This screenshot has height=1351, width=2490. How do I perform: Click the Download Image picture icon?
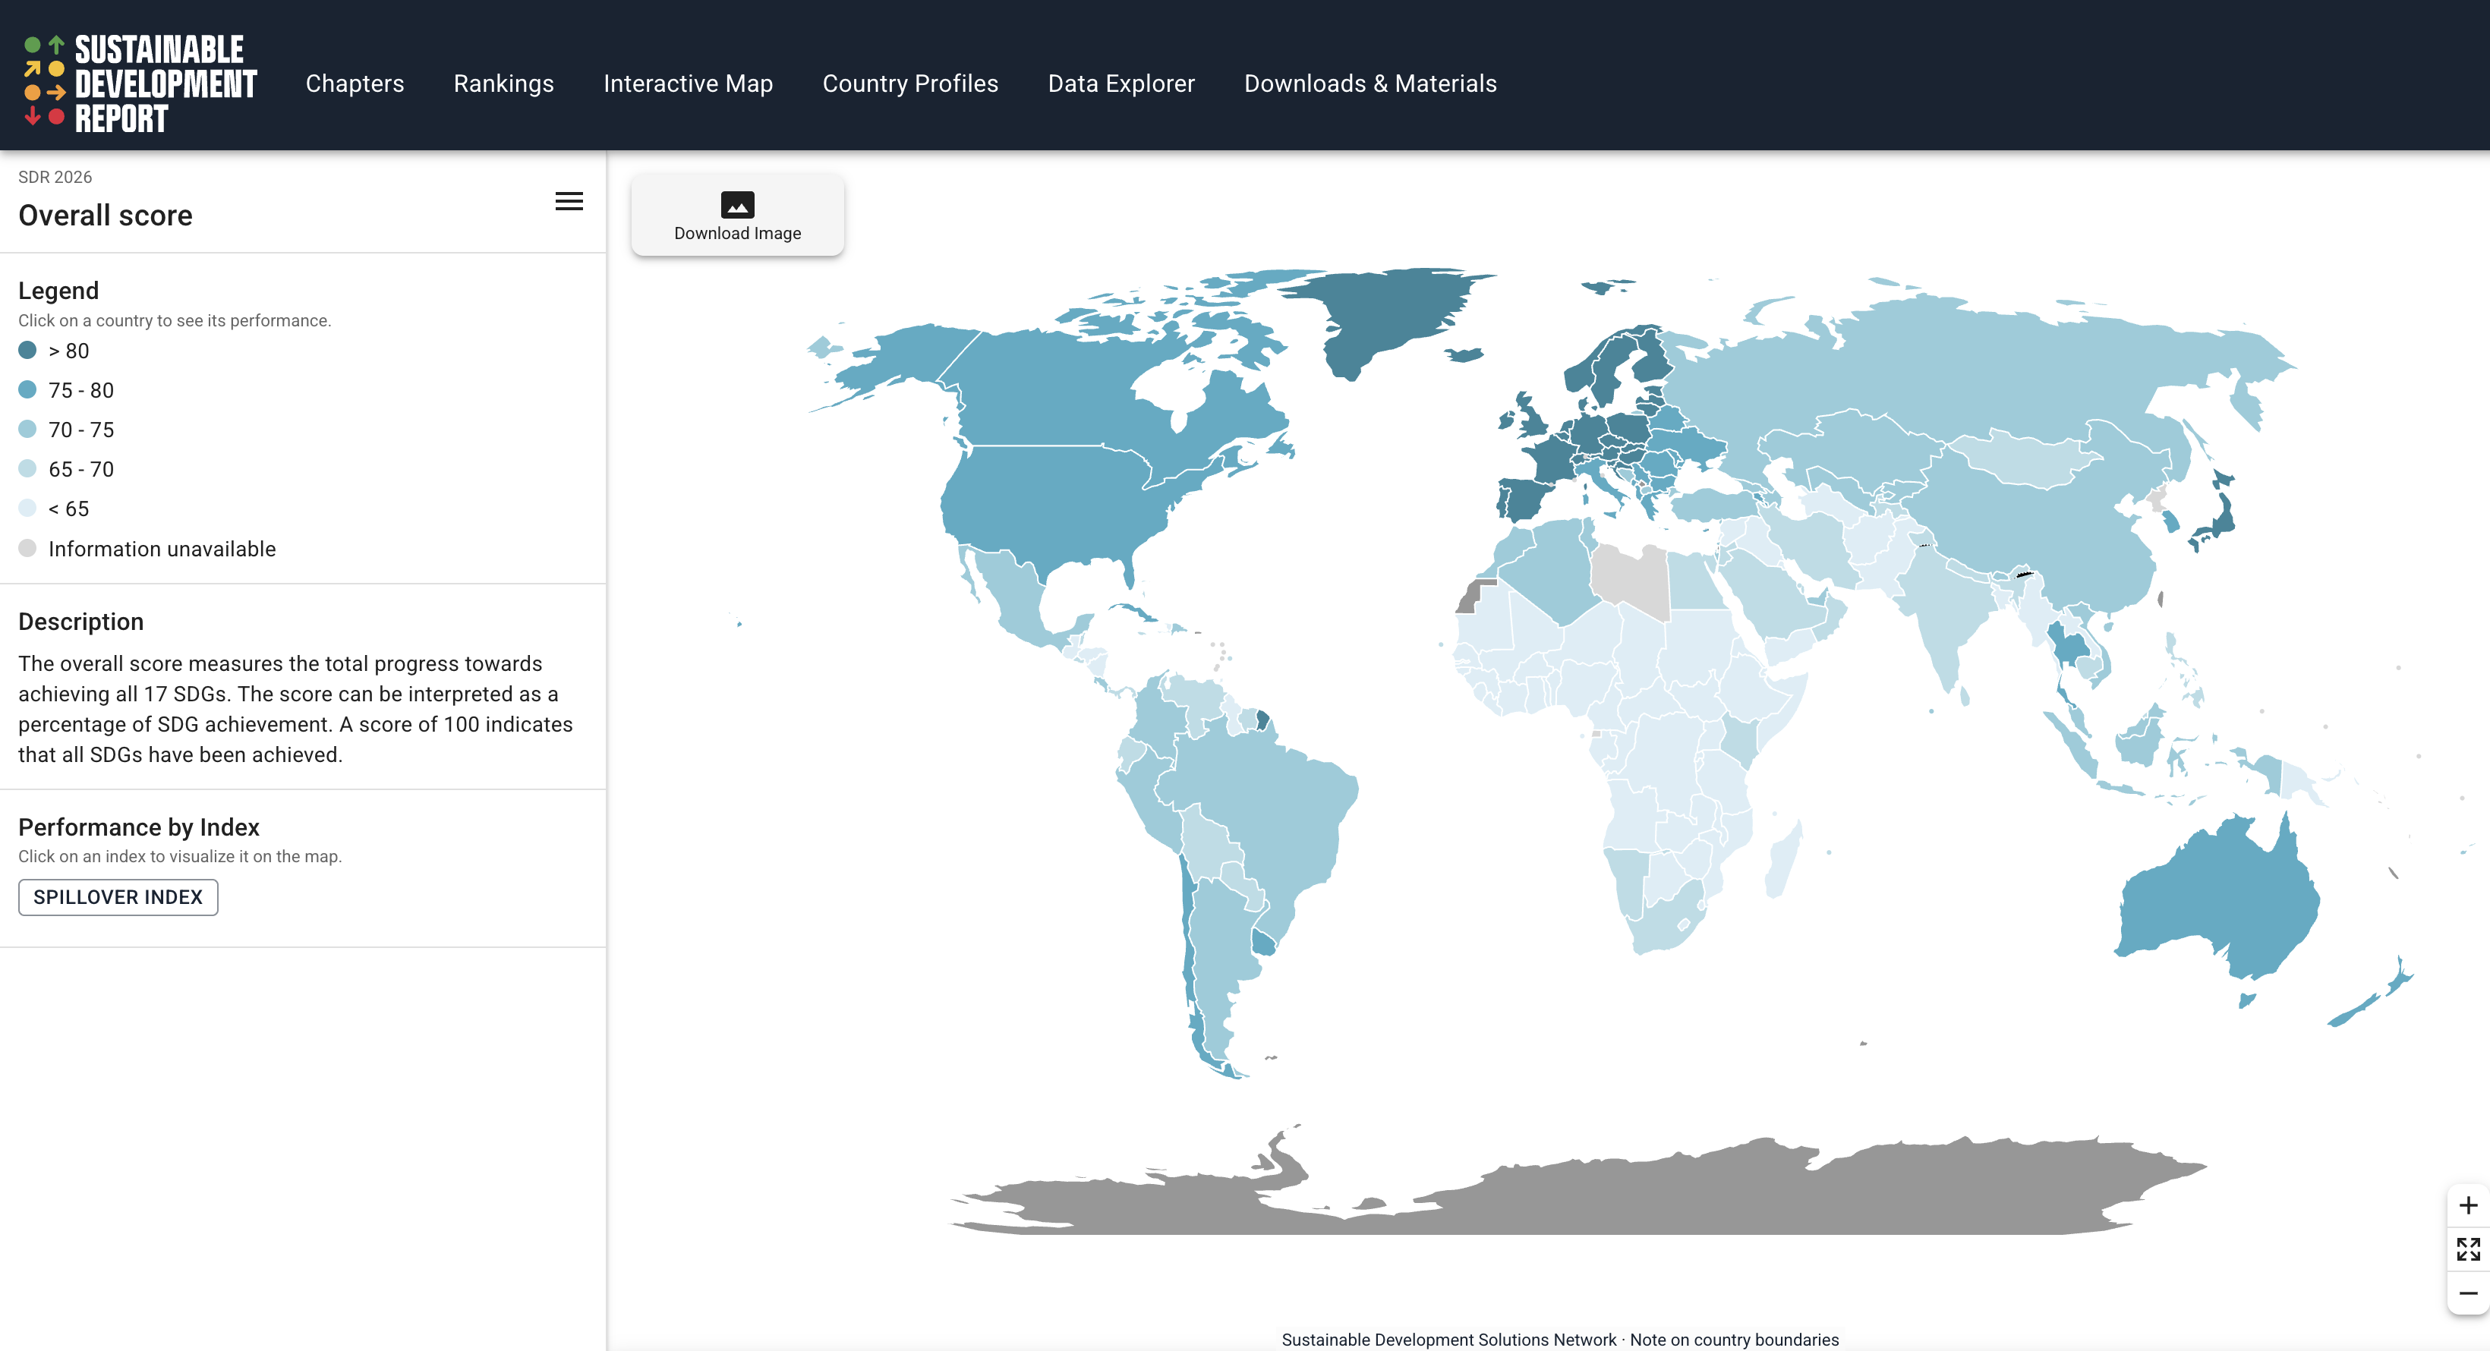click(738, 204)
